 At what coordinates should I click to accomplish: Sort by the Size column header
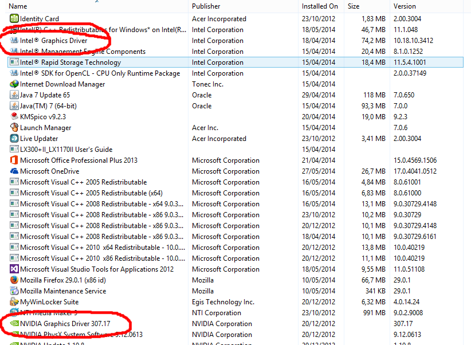click(354, 6)
